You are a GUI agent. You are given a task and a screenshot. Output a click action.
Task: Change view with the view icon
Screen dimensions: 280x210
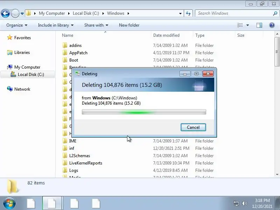tap(240, 25)
